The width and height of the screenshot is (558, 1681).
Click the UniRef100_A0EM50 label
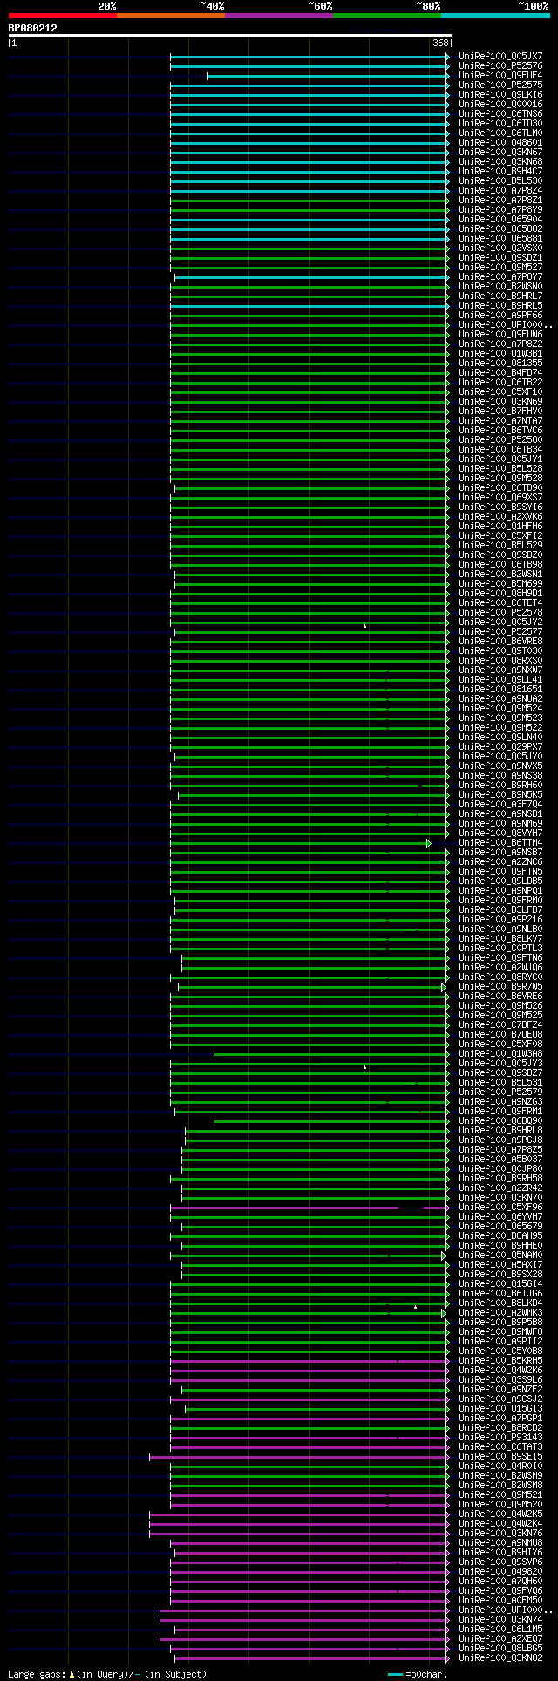point(500,1601)
